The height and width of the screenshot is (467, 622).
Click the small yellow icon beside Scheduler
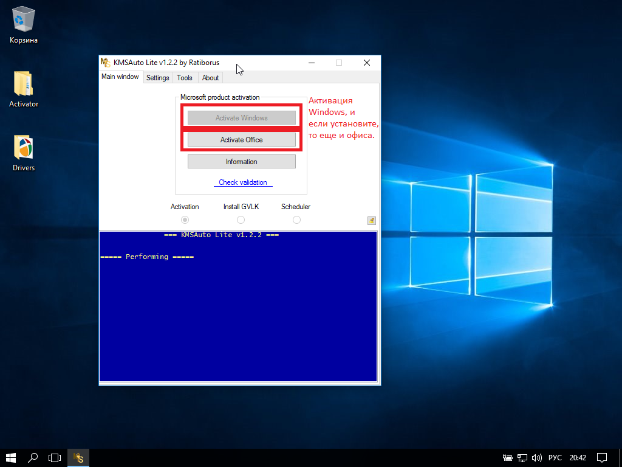click(371, 221)
